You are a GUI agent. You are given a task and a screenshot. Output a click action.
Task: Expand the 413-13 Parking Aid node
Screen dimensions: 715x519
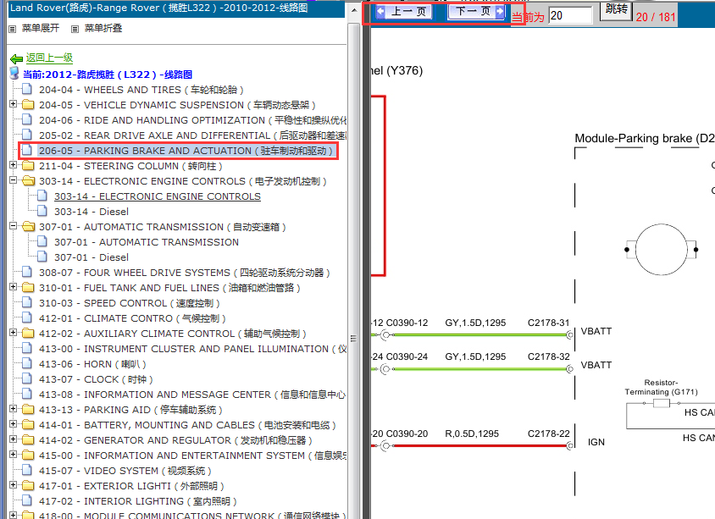[14, 409]
